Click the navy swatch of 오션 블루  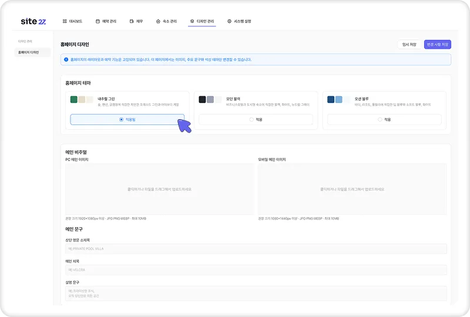331,99
